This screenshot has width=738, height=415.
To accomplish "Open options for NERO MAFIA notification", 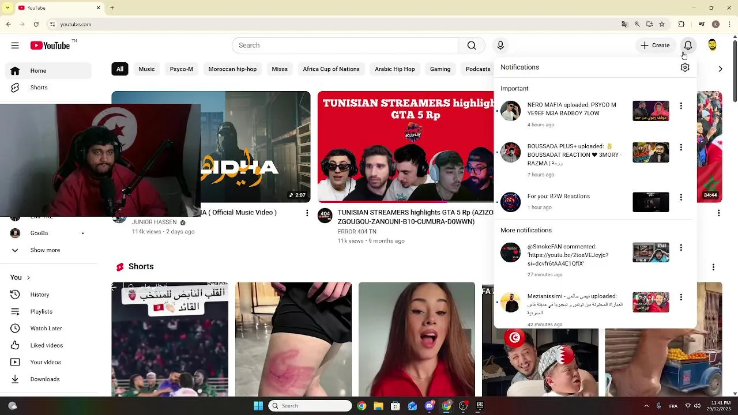I will point(681,106).
